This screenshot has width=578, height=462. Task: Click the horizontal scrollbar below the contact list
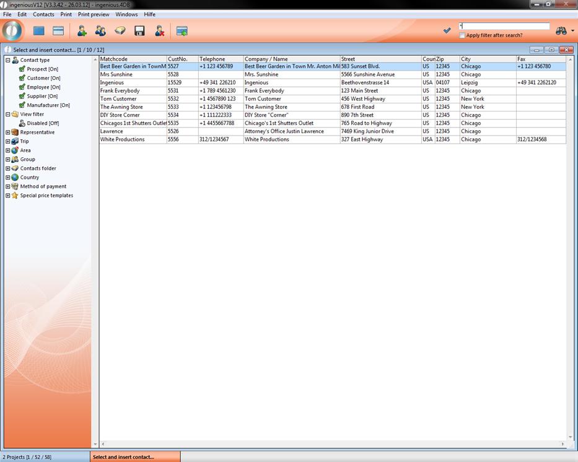click(332, 444)
